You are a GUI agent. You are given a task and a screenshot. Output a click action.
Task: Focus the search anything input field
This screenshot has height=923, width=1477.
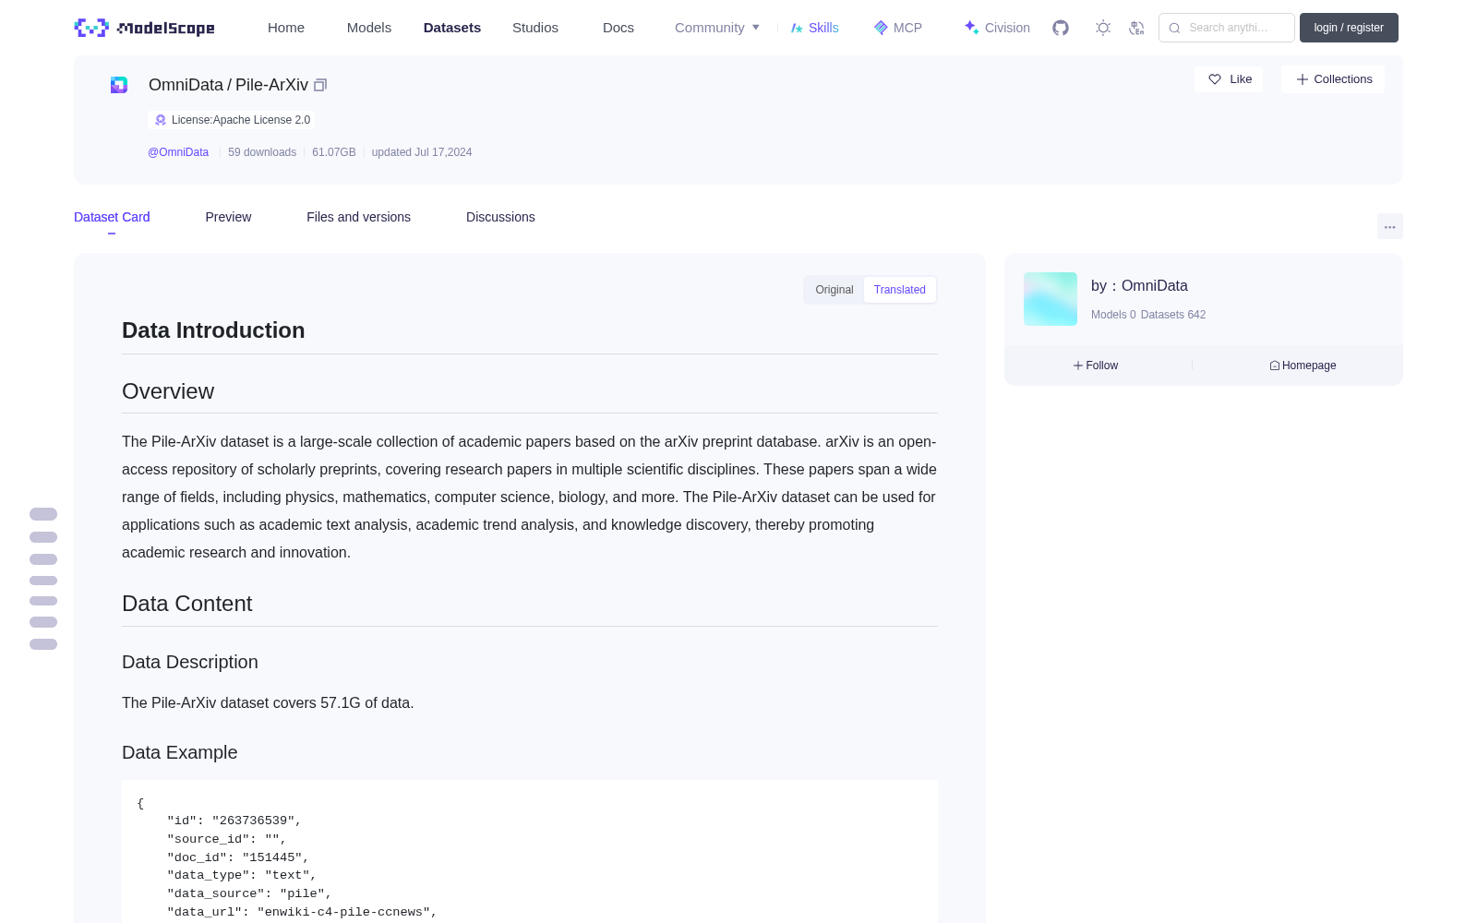pyautogui.click(x=1227, y=28)
